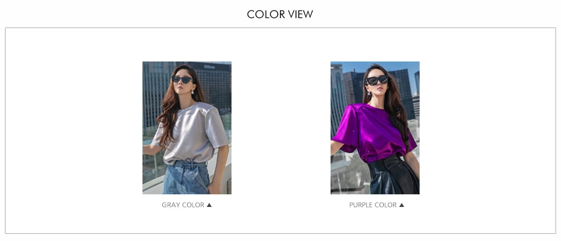Click the triangle icon beside PURPLE COLOR
561x241 pixels.
pos(402,205)
